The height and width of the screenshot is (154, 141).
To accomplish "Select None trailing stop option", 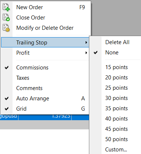I will pyautogui.click(x=115, y=53).
